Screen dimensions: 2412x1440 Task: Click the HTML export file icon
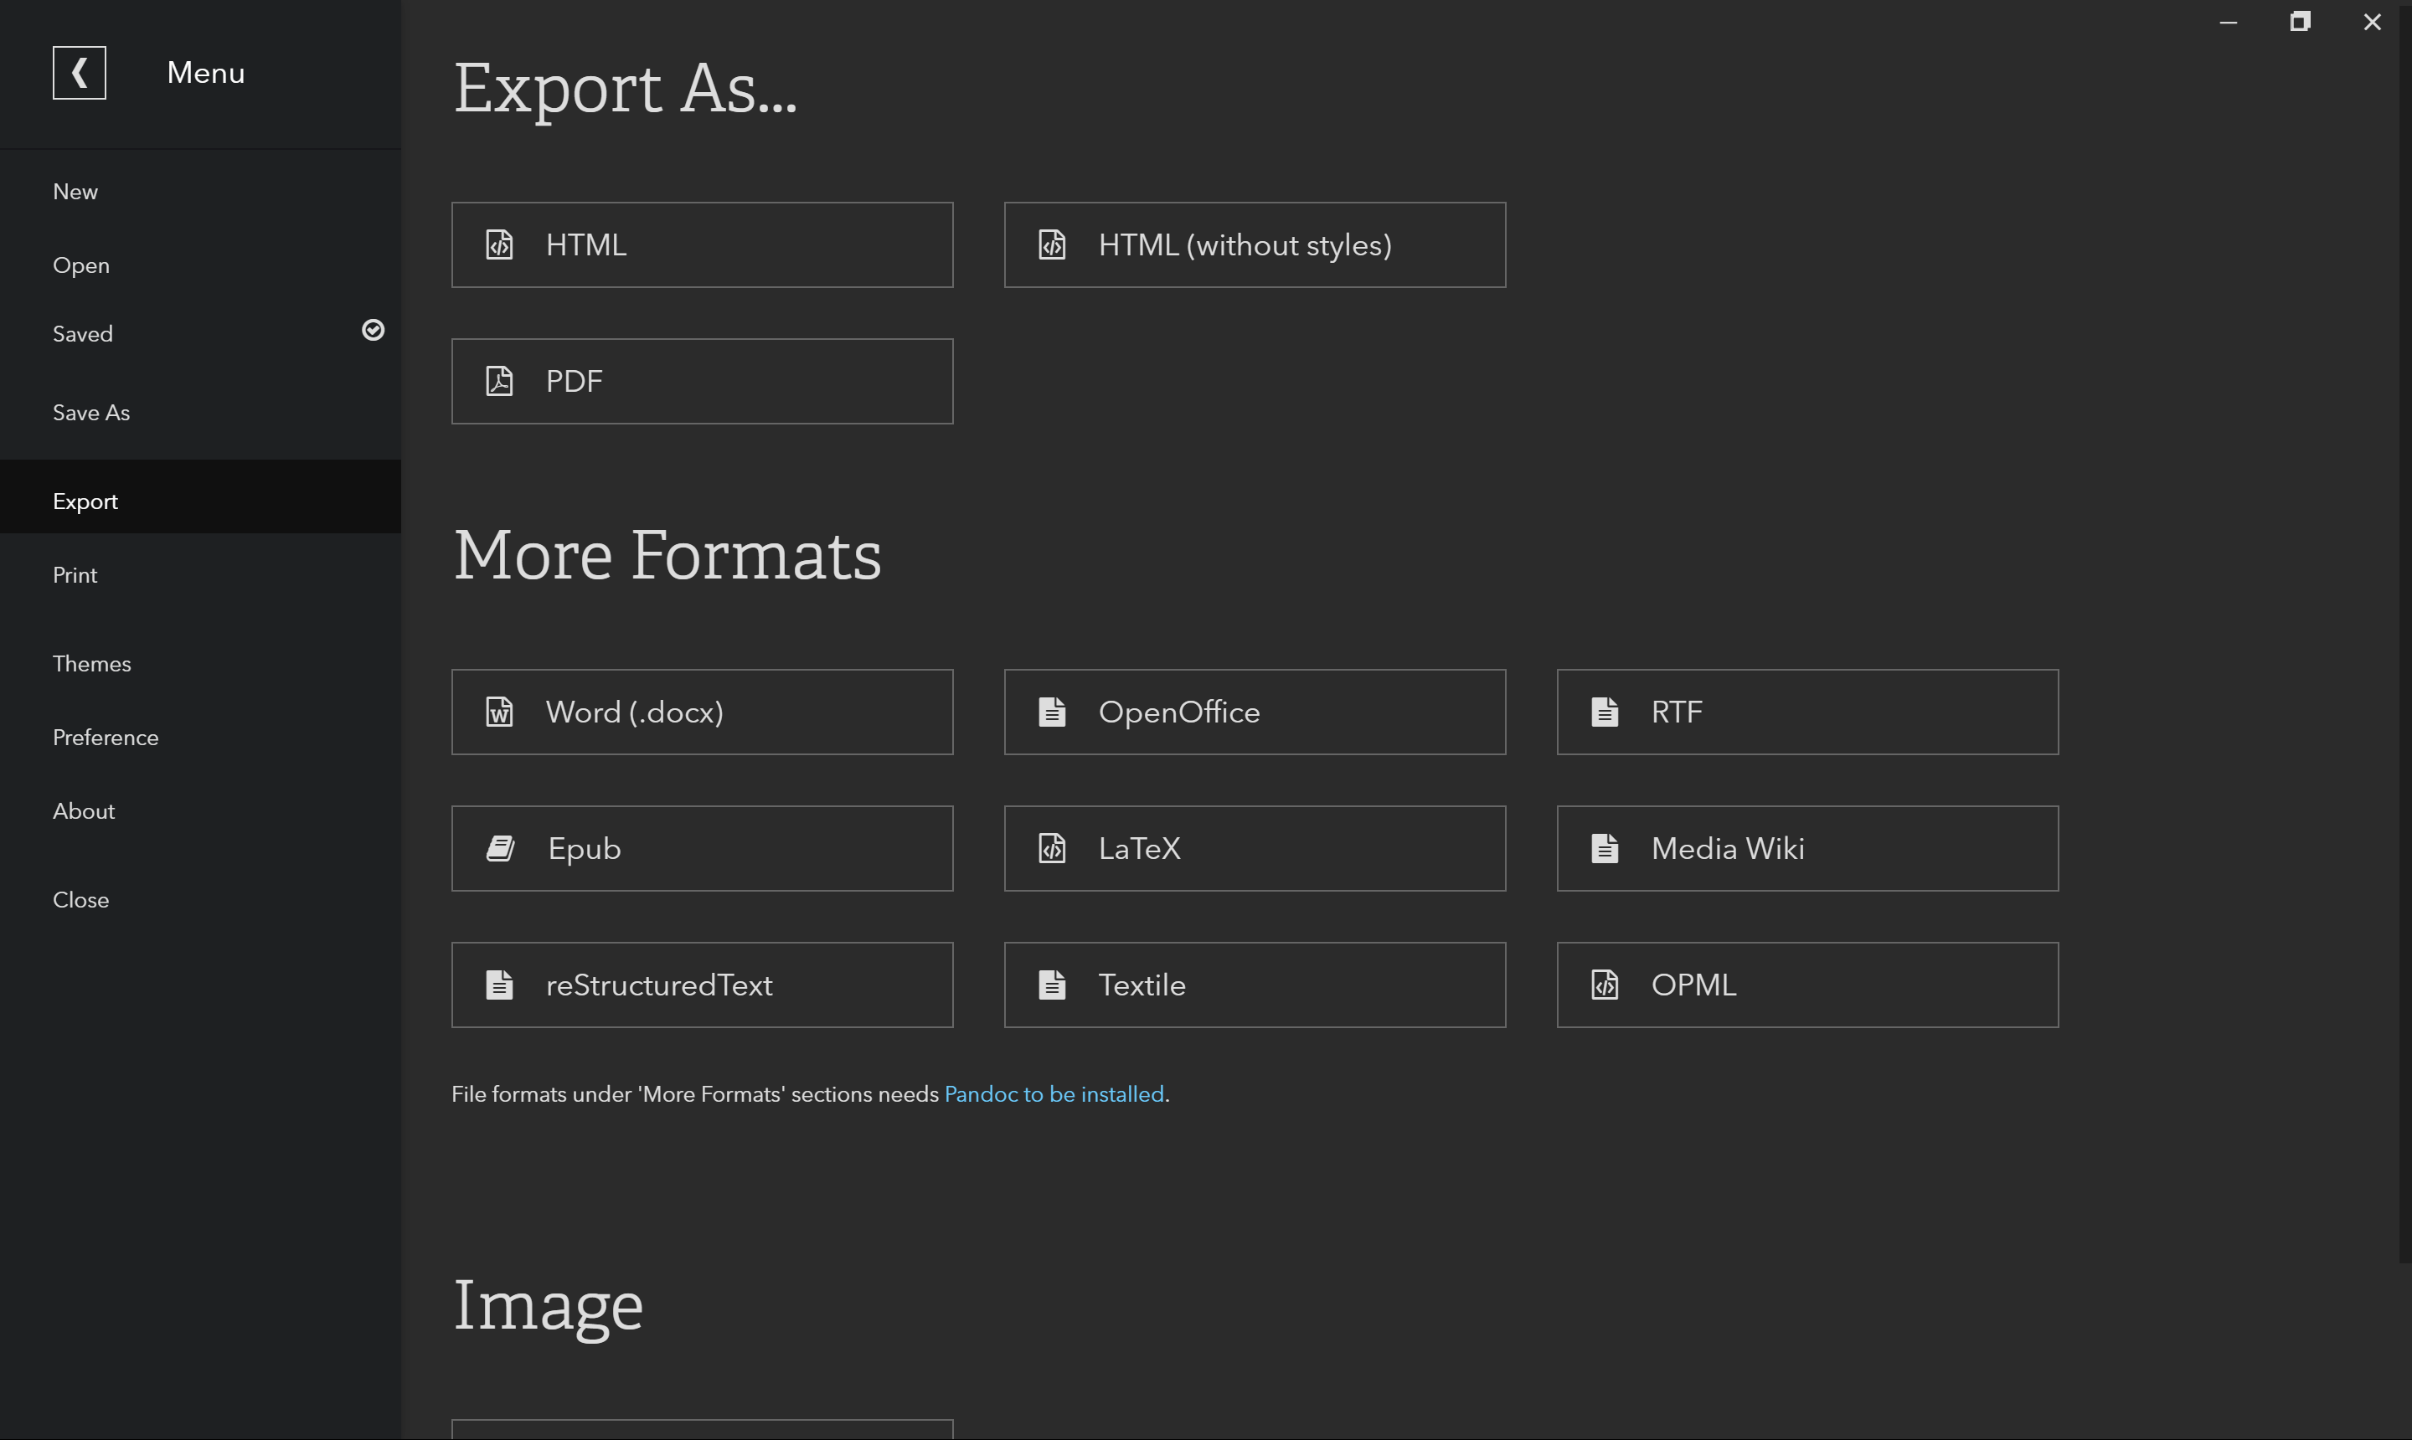(x=499, y=244)
